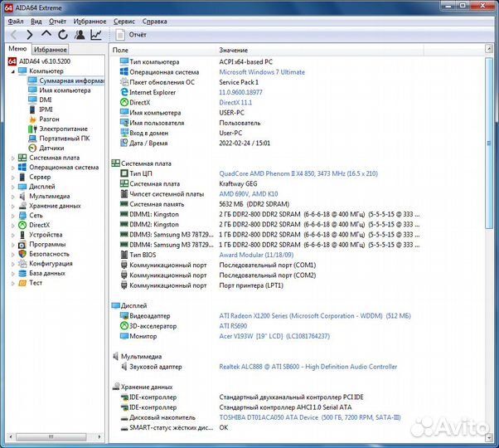The image size is (499, 448).
Task: Click the down arrow of the main scrollbar
Action: 489,438
